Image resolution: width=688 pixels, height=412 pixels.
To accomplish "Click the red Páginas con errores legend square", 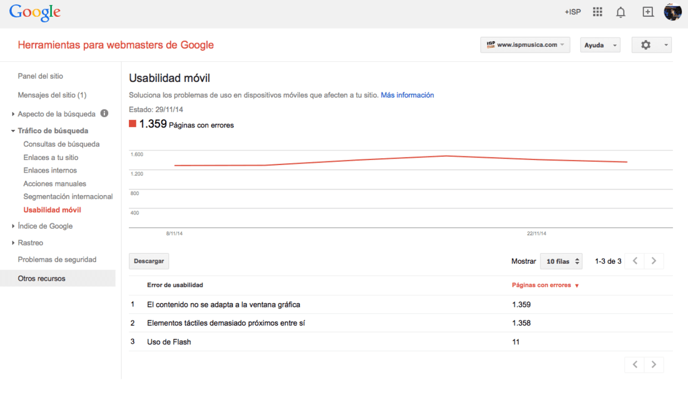I will point(133,124).
